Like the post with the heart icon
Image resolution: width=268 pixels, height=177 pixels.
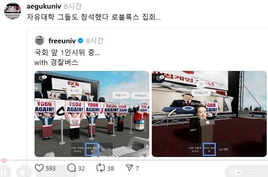pyautogui.click(x=39, y=168)
